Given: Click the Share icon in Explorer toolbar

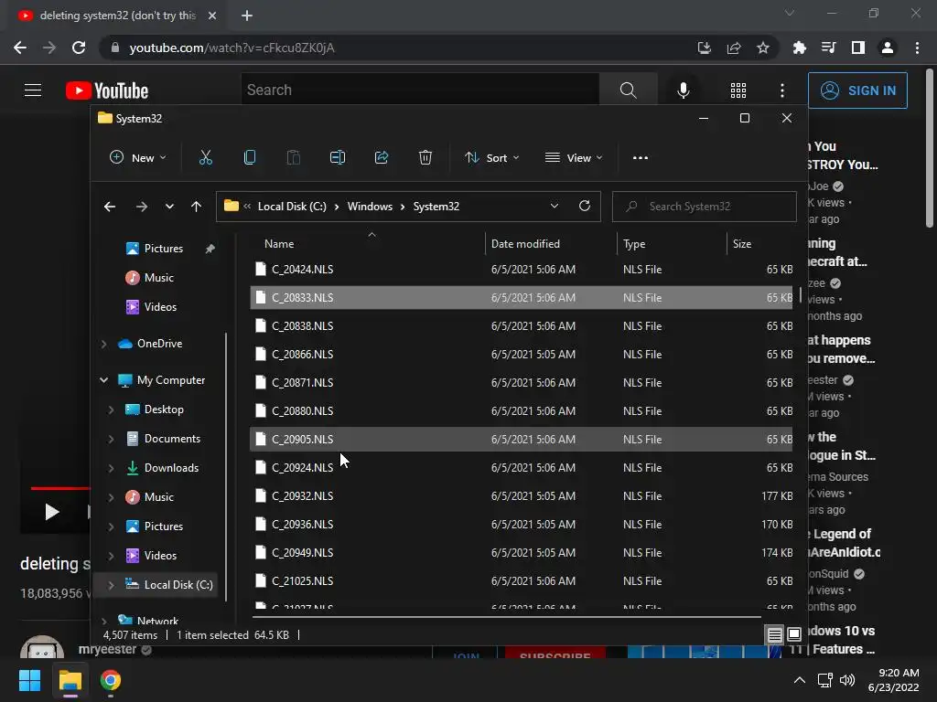Looking at the screenshot, I should 382,157.
